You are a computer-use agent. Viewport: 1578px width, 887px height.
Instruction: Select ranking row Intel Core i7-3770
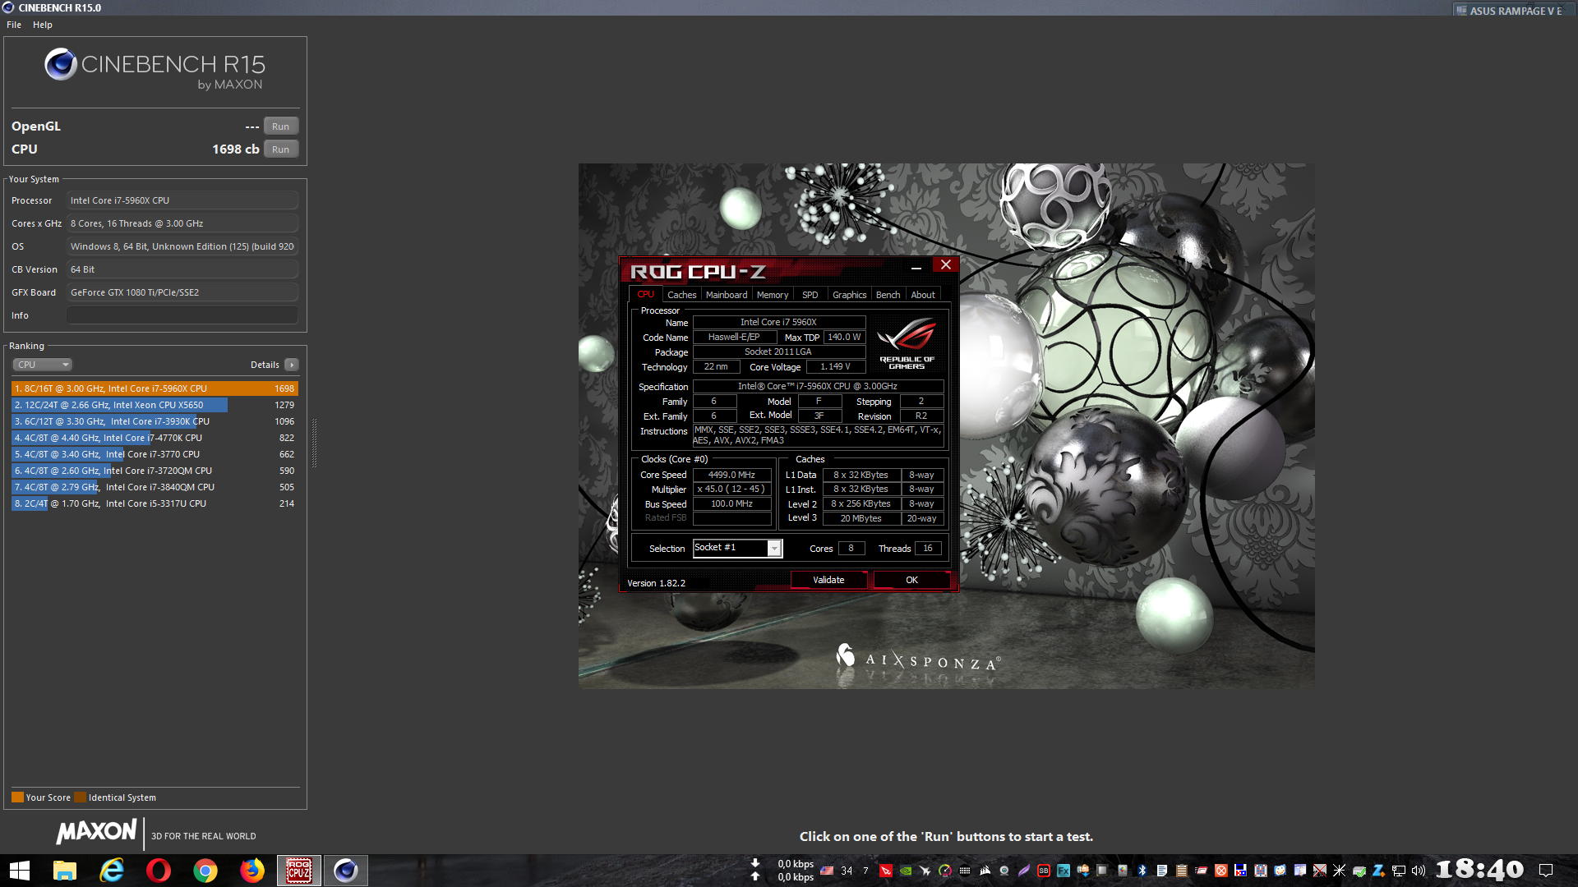[155, 454]
